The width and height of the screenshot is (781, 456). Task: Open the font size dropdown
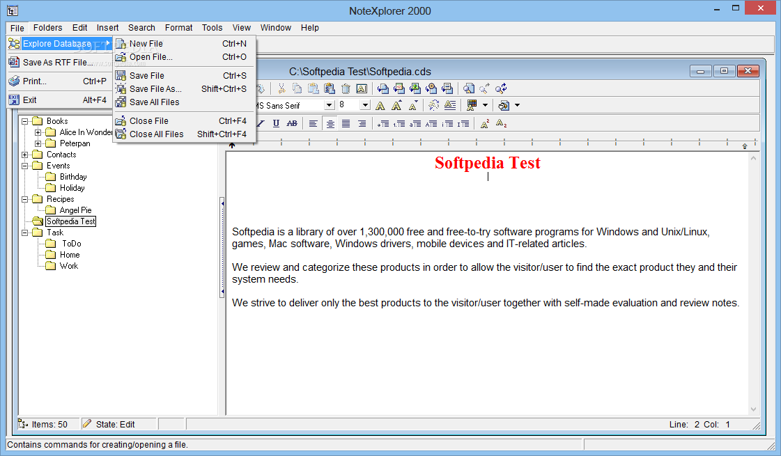point(365,105)
